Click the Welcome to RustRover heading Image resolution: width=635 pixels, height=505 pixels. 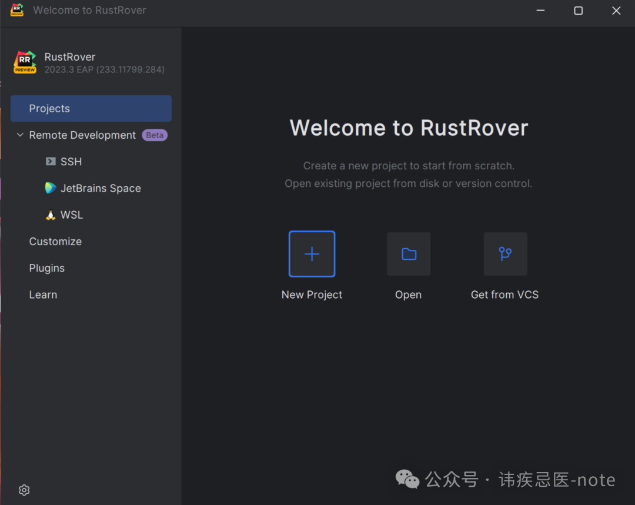[x=409, y=128]
